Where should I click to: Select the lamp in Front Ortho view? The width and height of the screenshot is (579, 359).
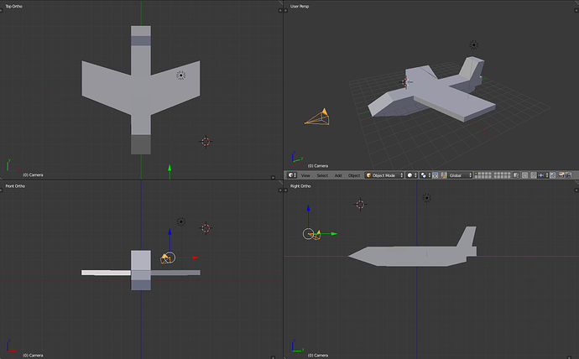point(181,221)
